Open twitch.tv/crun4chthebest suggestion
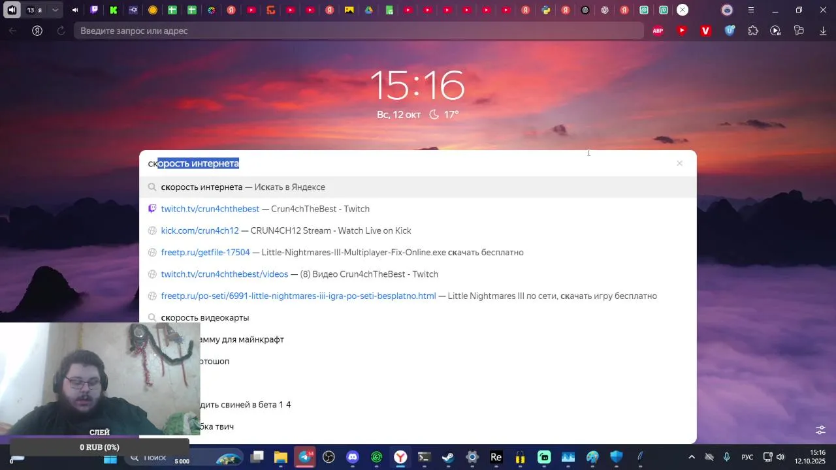Image resolution: width=836 pixels, height=470 pixels. coord(418,209)
